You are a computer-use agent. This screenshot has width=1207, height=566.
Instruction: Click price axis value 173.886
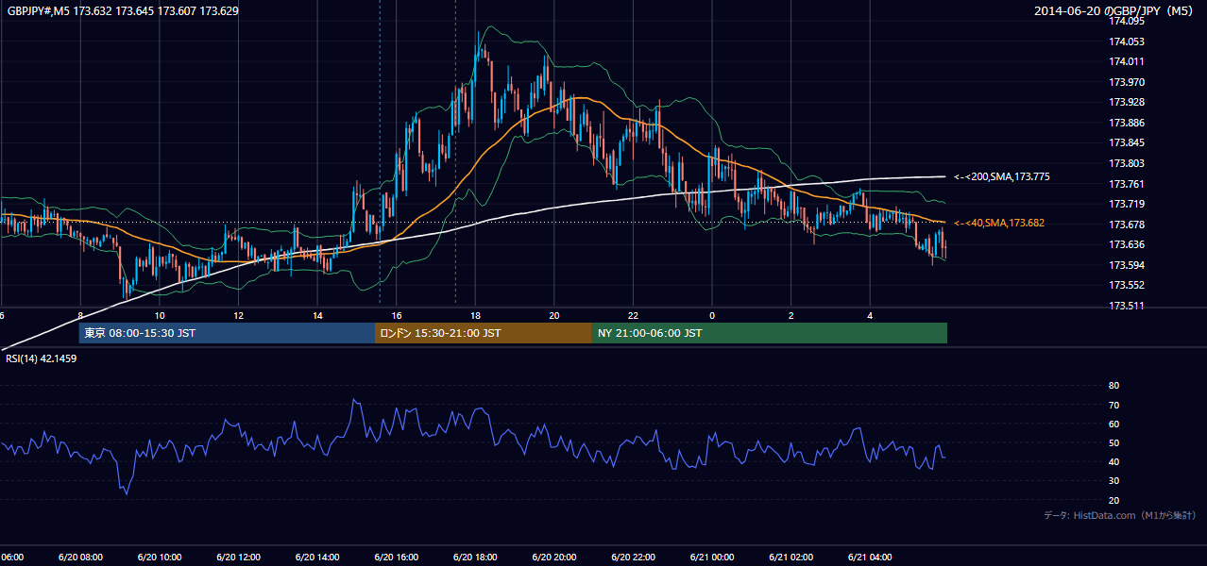click(x=1126, y=123)
